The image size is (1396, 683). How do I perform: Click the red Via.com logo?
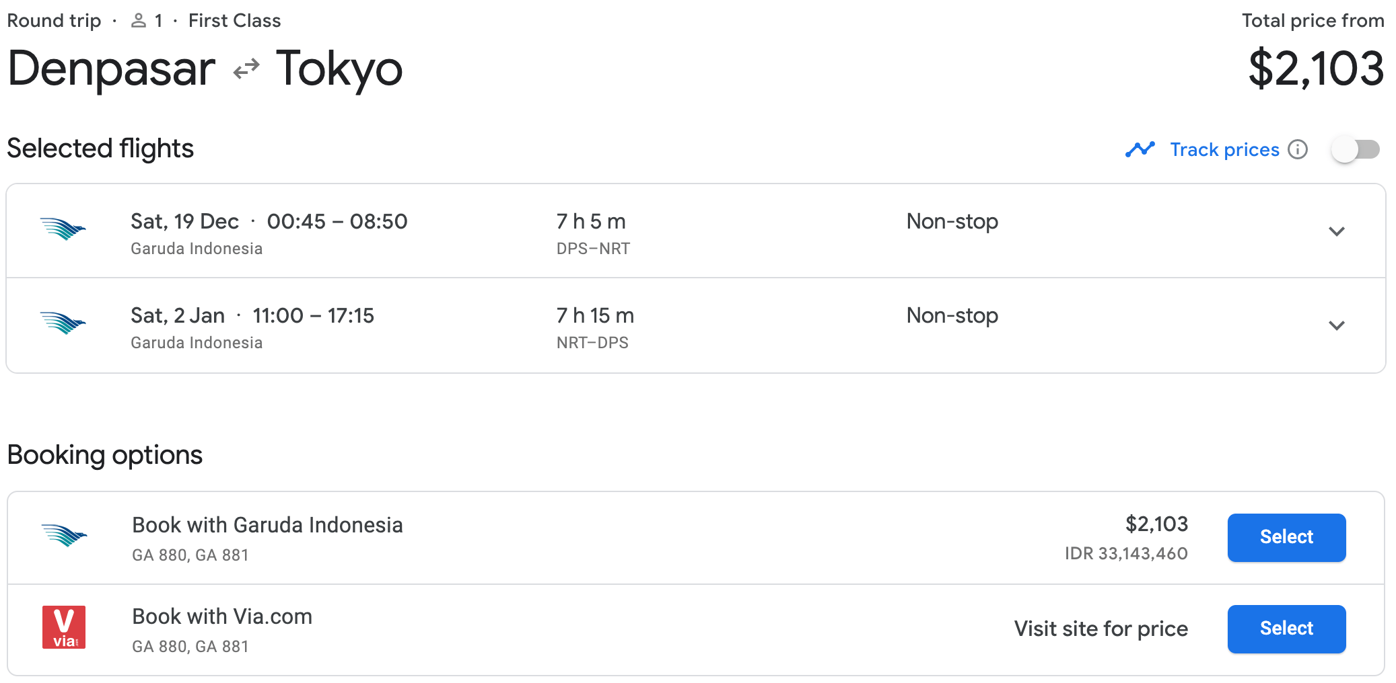(64, 627)
